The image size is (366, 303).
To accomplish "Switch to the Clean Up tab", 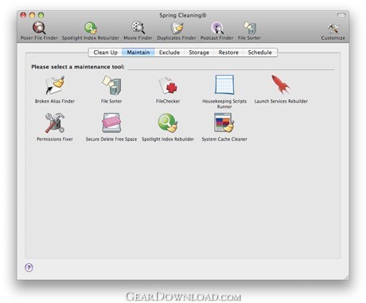I will [105, 52].
